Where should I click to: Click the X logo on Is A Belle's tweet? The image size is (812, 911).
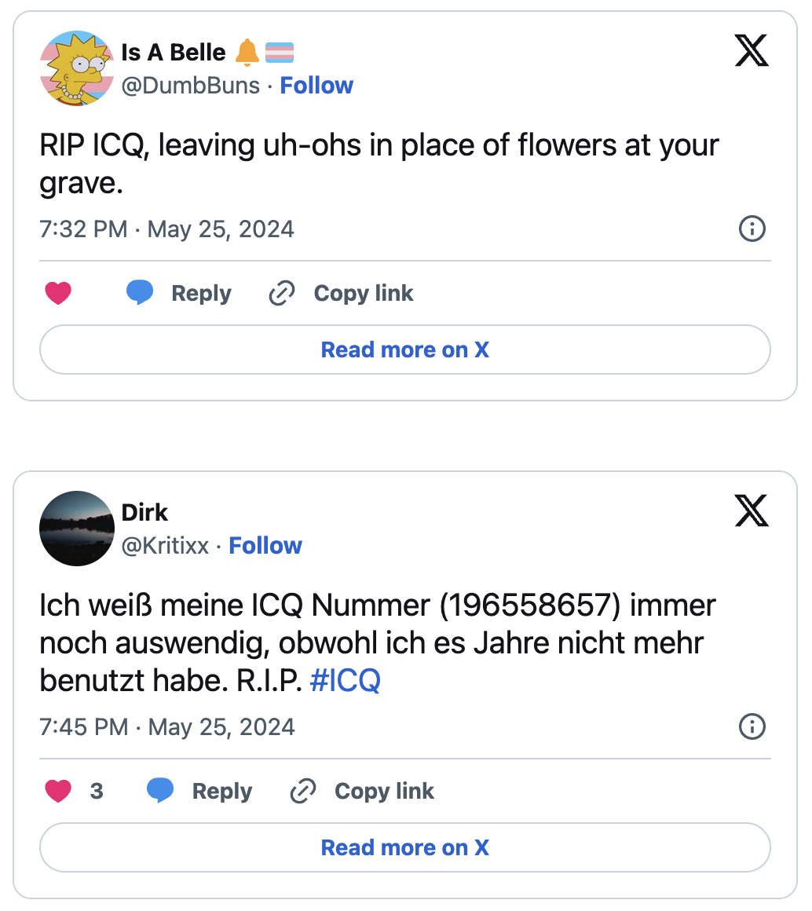tap(751, 51)
